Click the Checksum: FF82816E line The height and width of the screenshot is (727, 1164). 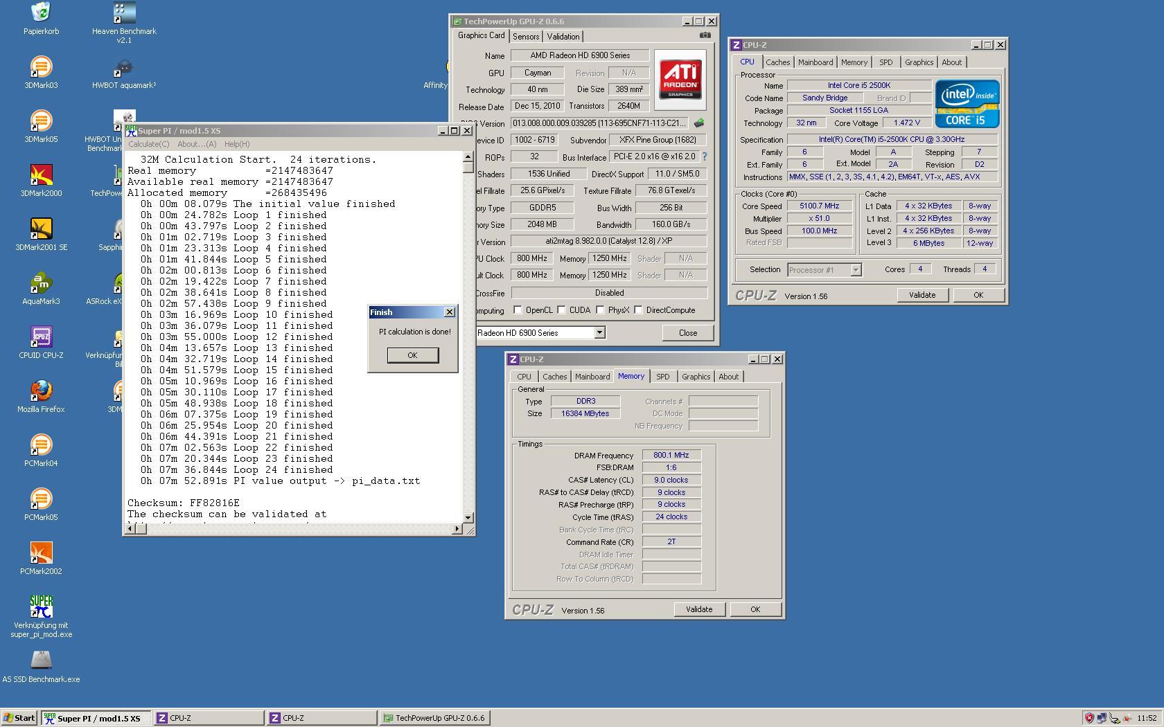(x=184, y=503)
